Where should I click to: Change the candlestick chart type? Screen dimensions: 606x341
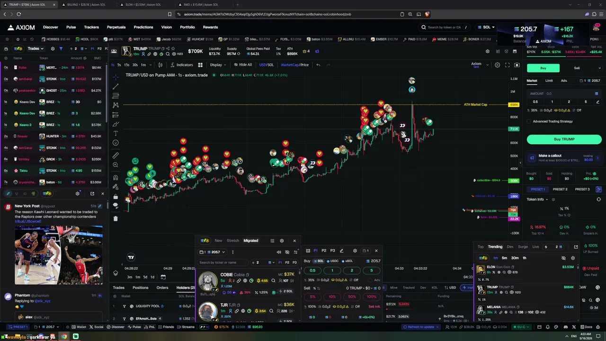[160, 65]
